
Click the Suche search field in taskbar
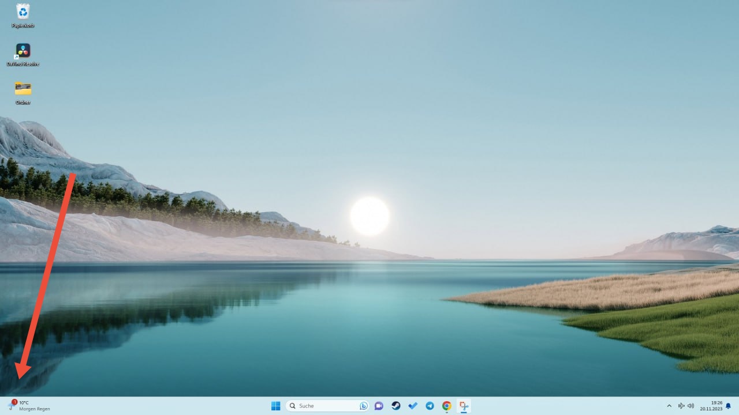[x=328, y=406]
